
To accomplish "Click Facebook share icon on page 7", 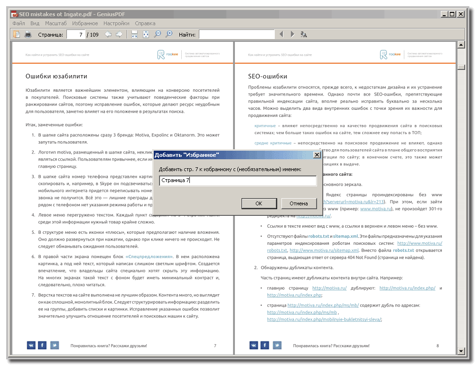I will point(42,346).
